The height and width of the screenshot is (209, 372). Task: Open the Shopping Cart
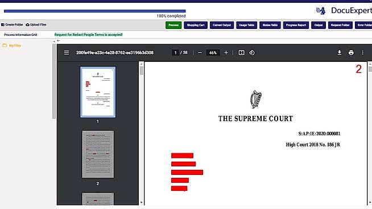pos(196,25)
